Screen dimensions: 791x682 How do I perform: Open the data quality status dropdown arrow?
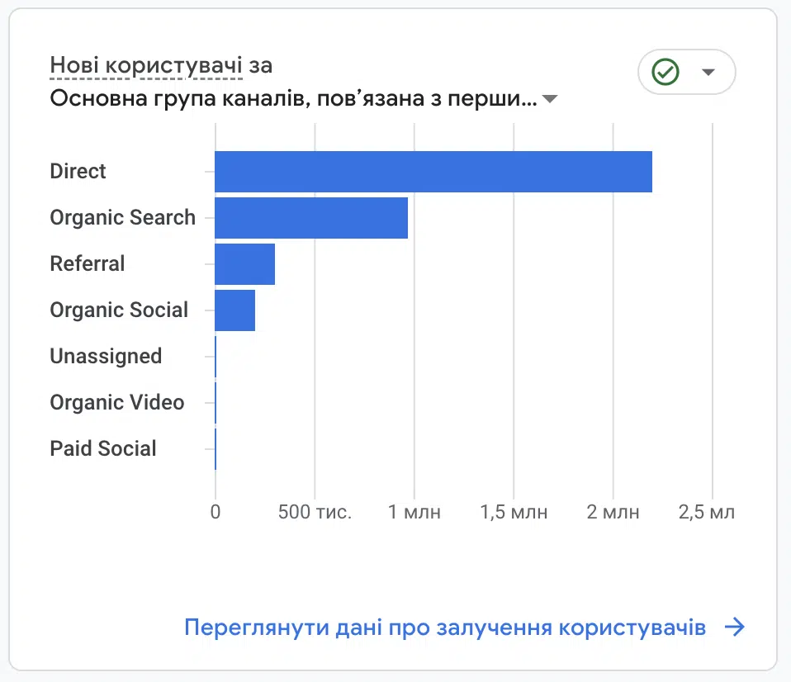click(707, 72)
